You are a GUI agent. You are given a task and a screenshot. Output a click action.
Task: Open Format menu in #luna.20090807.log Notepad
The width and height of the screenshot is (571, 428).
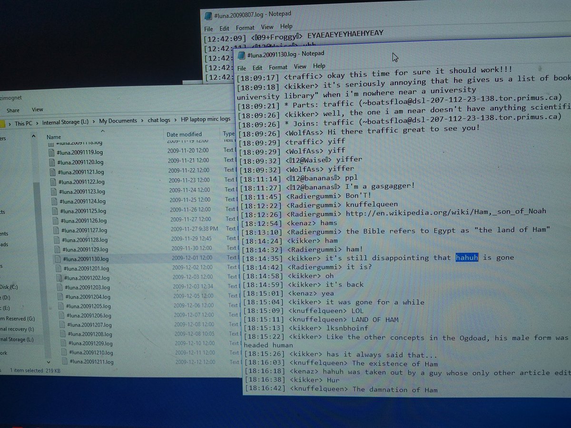(245, 28)
